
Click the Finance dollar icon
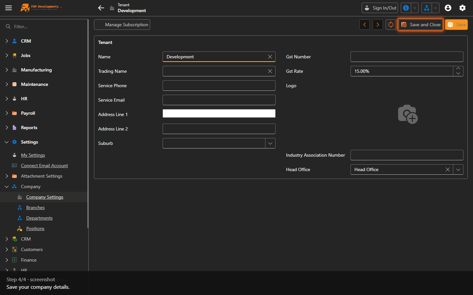coord(14,260)
